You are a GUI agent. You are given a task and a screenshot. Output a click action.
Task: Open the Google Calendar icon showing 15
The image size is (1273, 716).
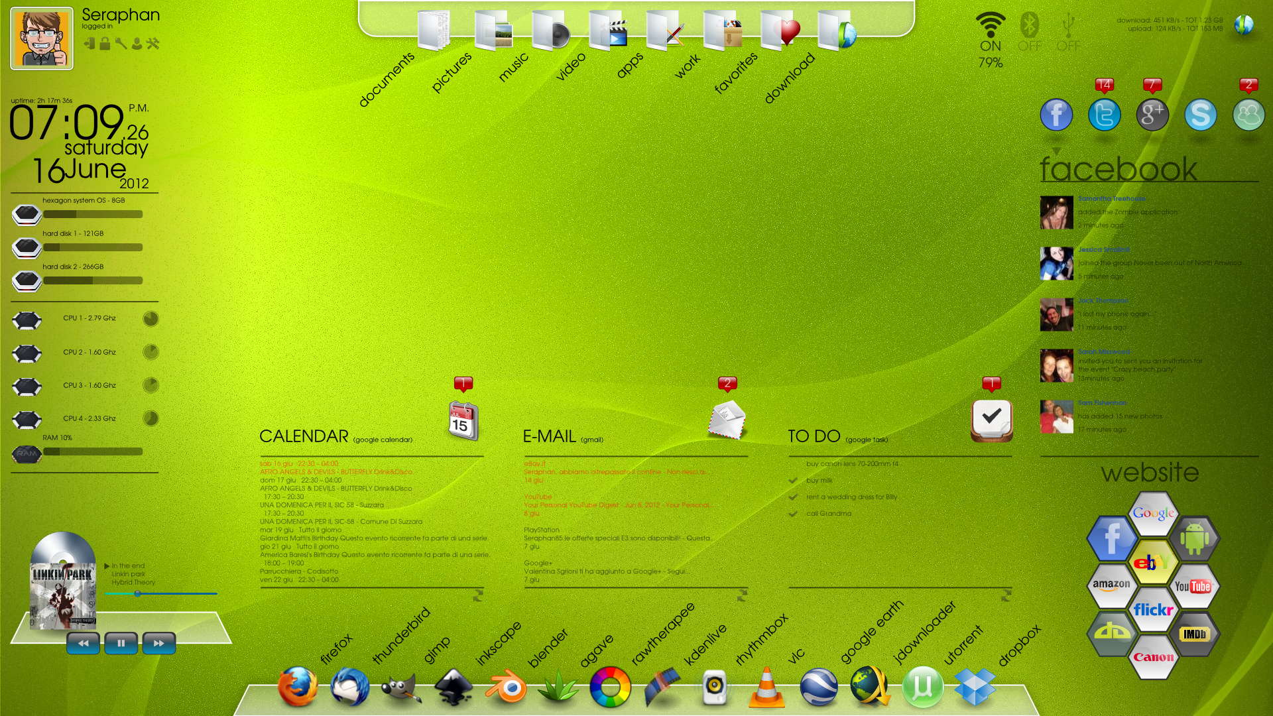[463, 420]
